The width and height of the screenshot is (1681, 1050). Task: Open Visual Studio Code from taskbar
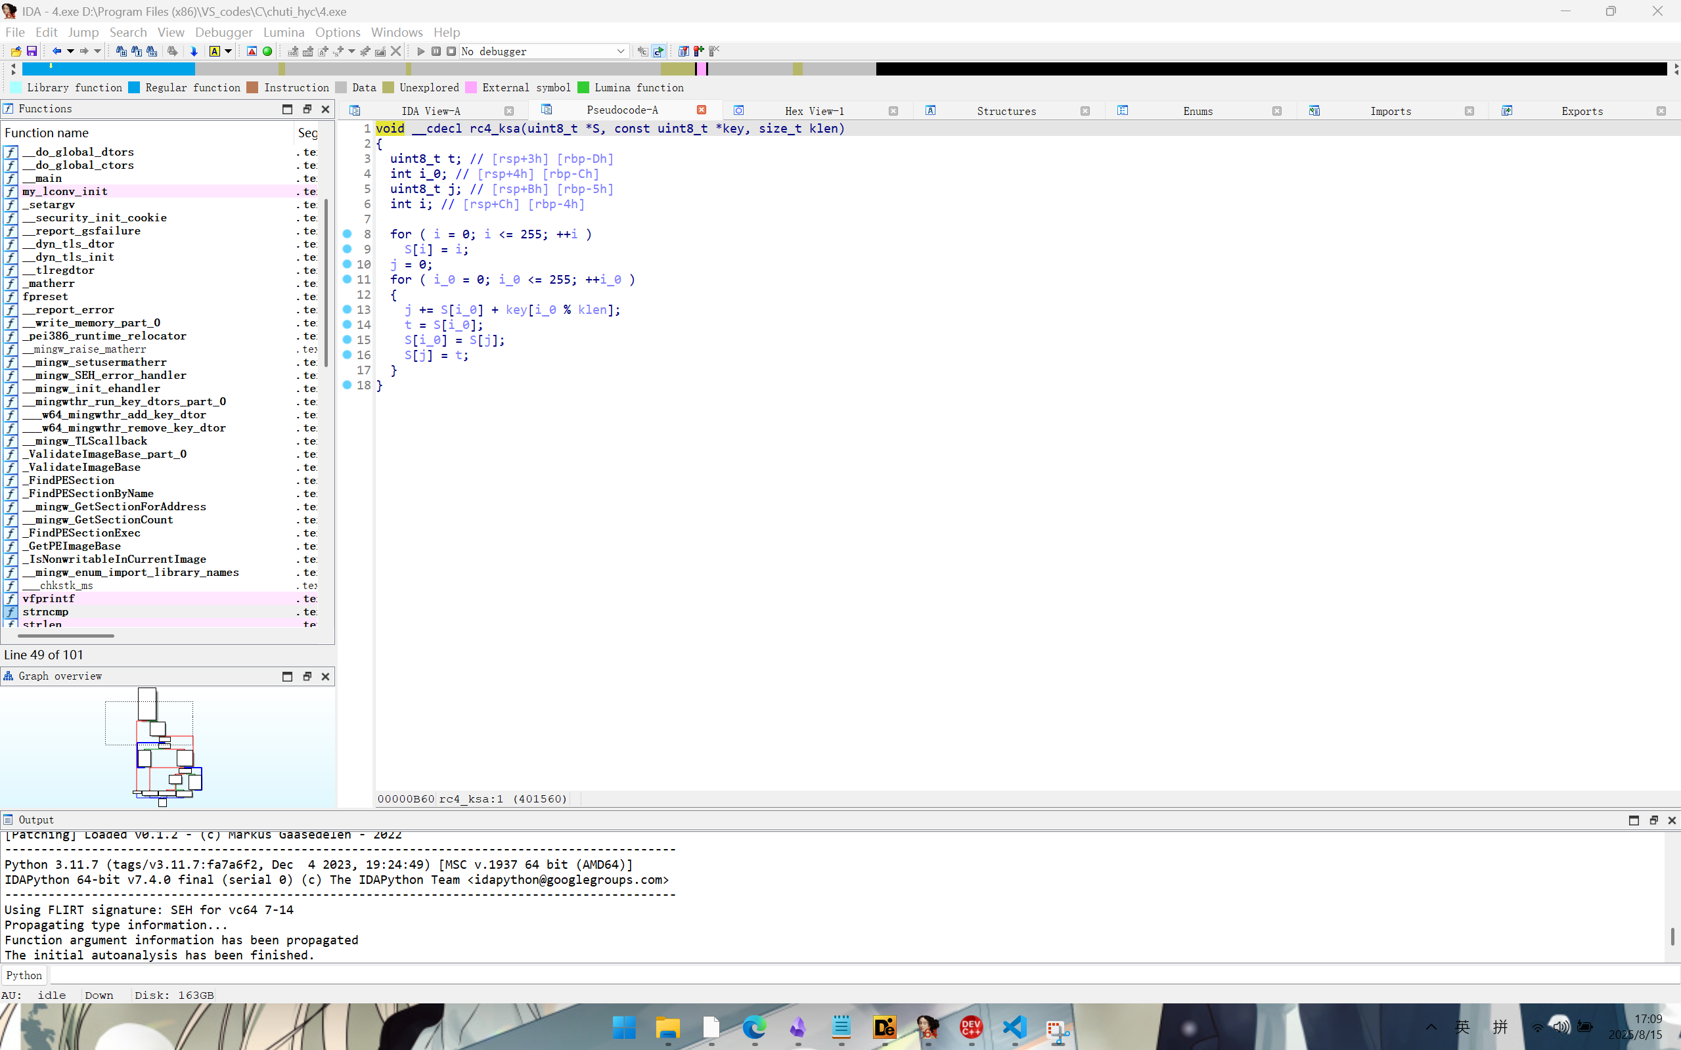tap(1014, 1027)
